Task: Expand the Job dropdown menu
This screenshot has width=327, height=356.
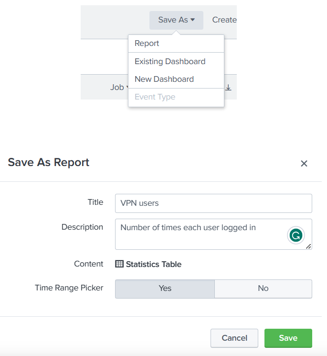Action: pos(117,88)
